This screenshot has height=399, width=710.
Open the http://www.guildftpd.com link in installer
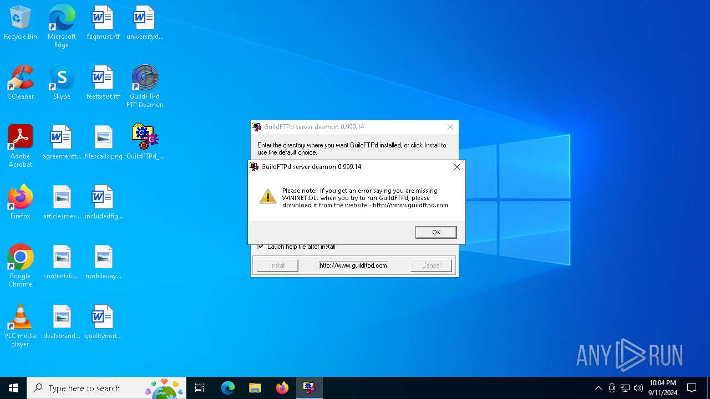353,265
